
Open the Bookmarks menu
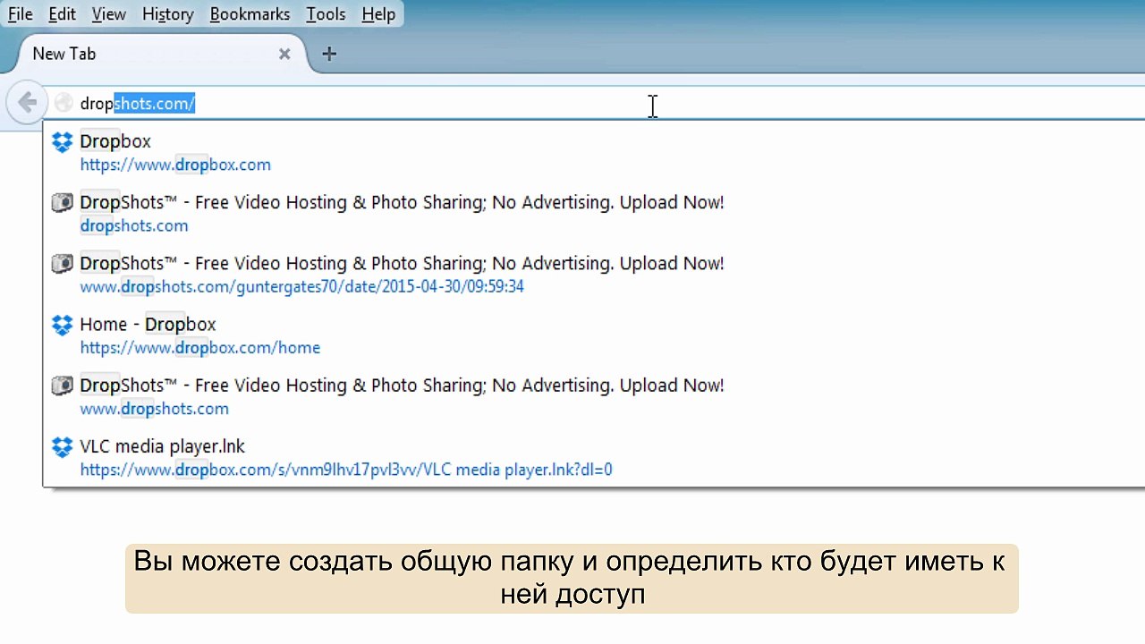pyautogui.click(x=250, y=14)
